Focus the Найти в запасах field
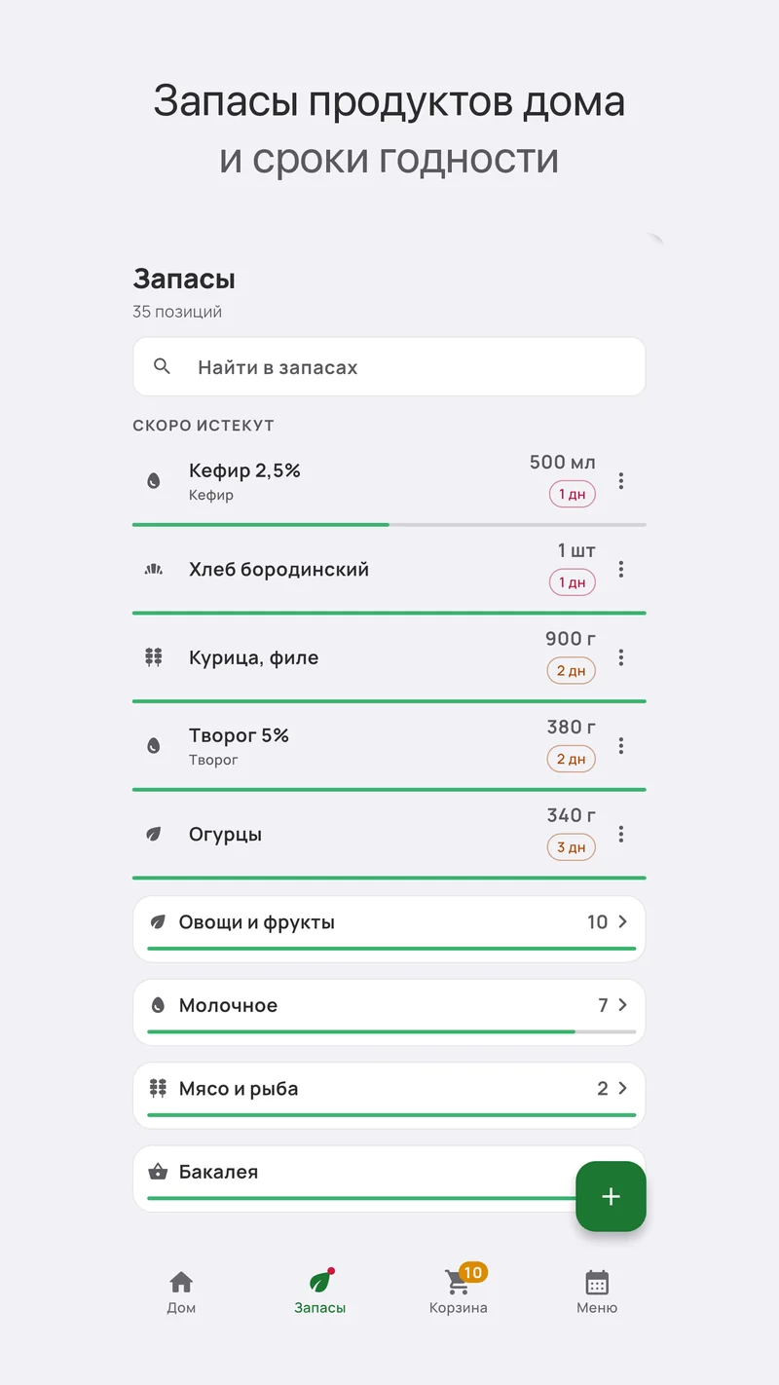 point(389,367)
